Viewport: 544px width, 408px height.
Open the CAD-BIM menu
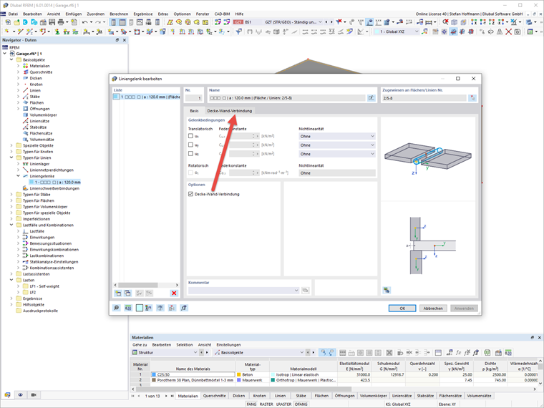pyautogui.click(x=222, y=14)
